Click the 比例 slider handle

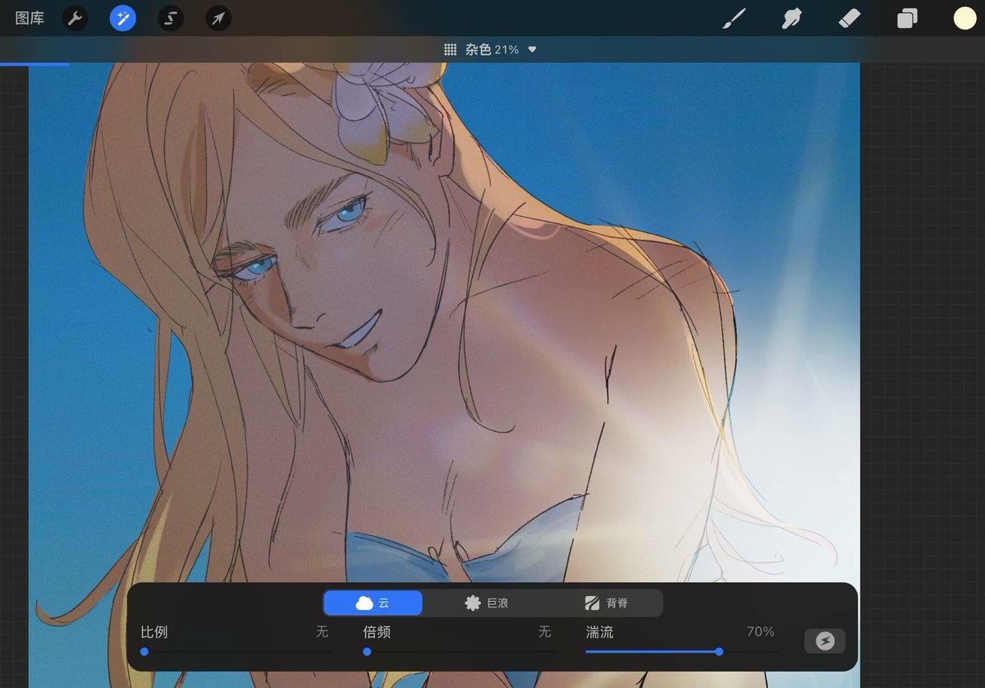tap(144, 651)
